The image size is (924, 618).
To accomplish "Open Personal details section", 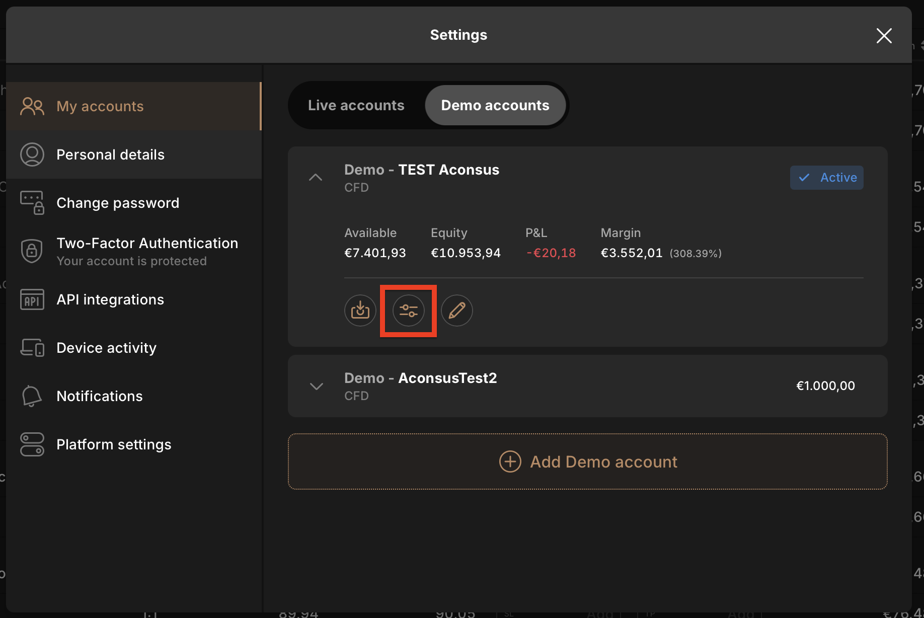I will 111,154.
